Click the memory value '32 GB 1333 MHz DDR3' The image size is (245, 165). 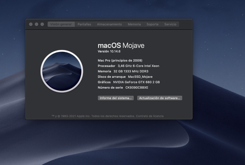(x=131, y=71)
